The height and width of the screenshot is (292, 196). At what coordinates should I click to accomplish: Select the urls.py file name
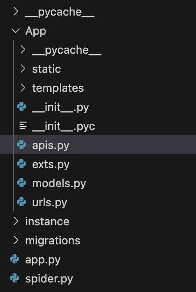click(x=49, y=202)
